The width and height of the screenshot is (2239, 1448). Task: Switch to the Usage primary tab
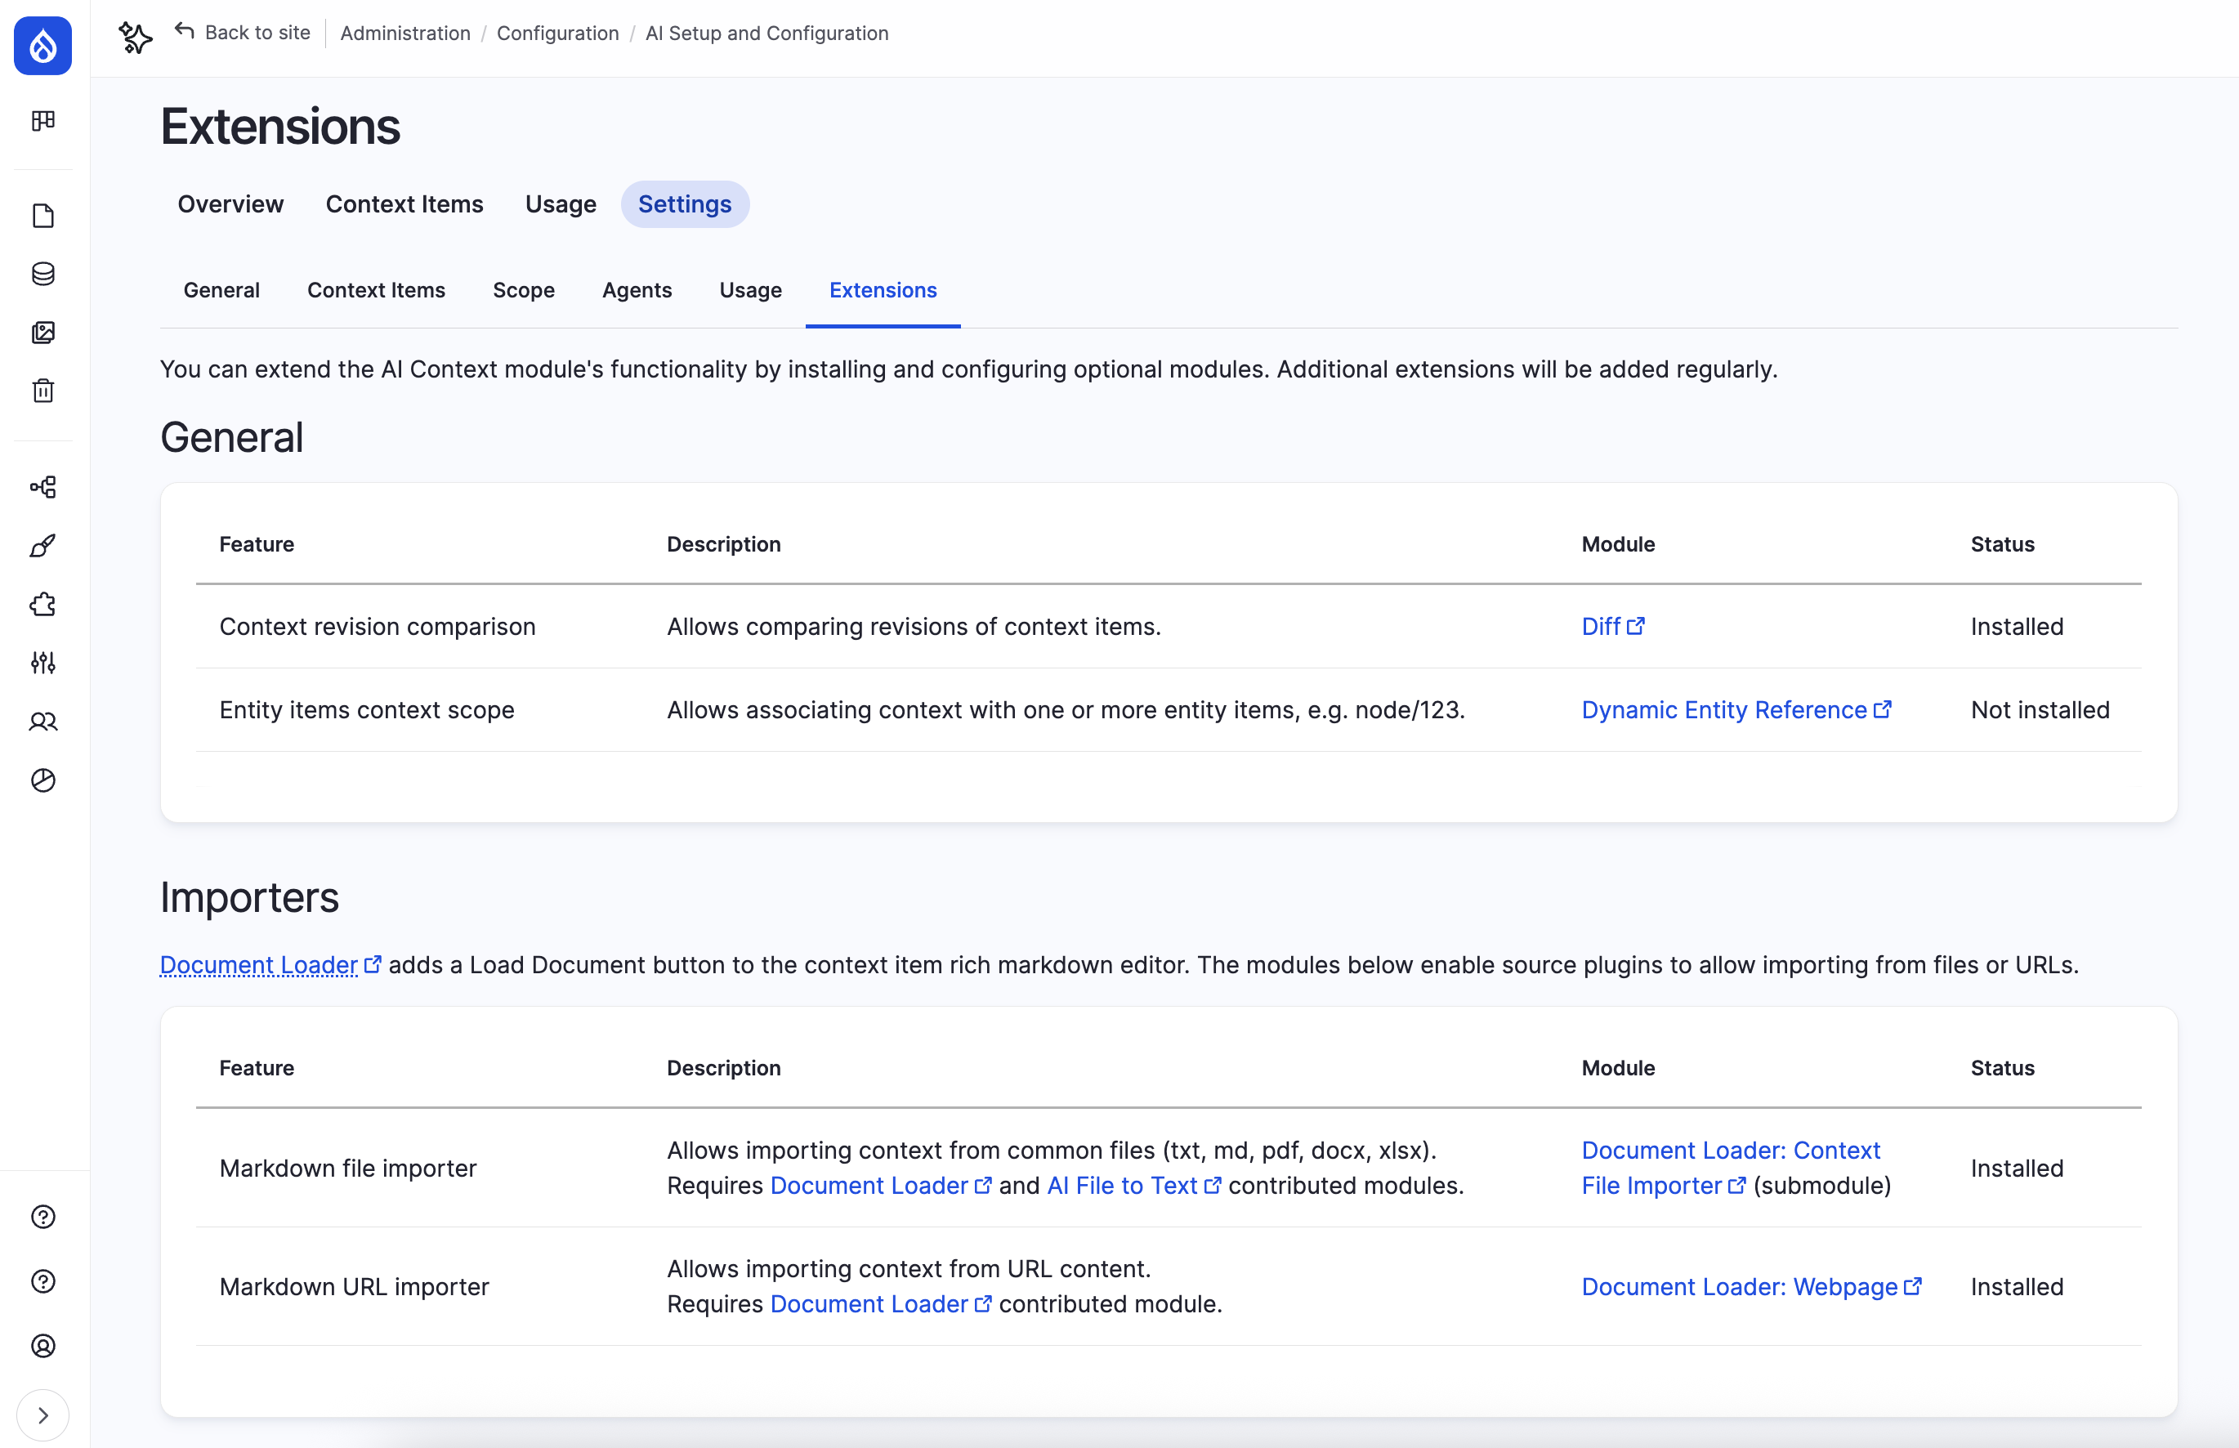(561, 204)
